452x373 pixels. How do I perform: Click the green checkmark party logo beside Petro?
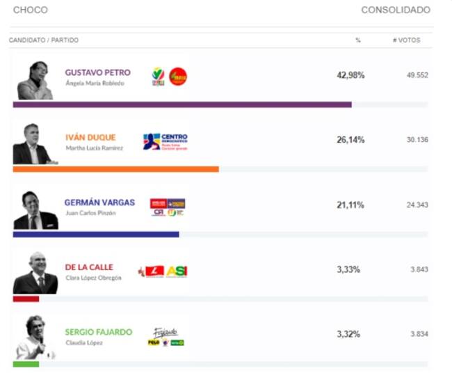pyautogui.click(x=158, y=77)
